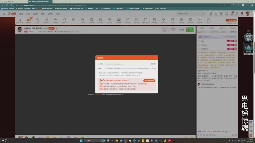Switch to the 在线榜 tab

coord(202,28)
